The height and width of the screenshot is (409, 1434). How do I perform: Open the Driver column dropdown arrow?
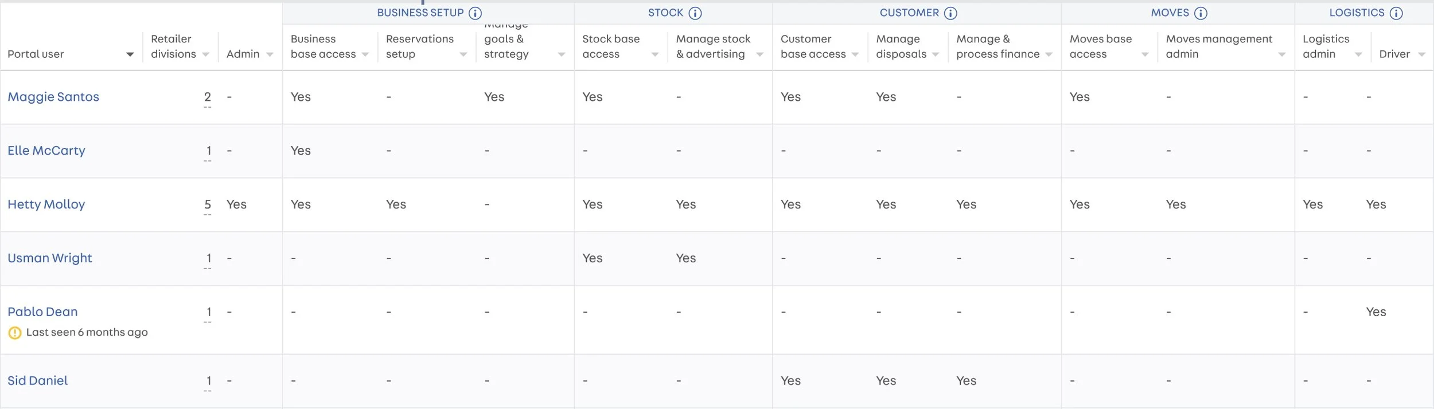coord(1421,54)
